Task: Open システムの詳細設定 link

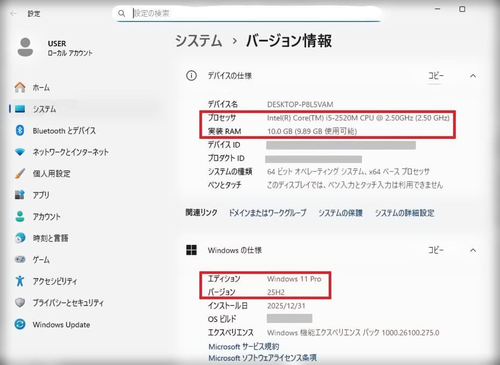Action: tap(405, 213)
